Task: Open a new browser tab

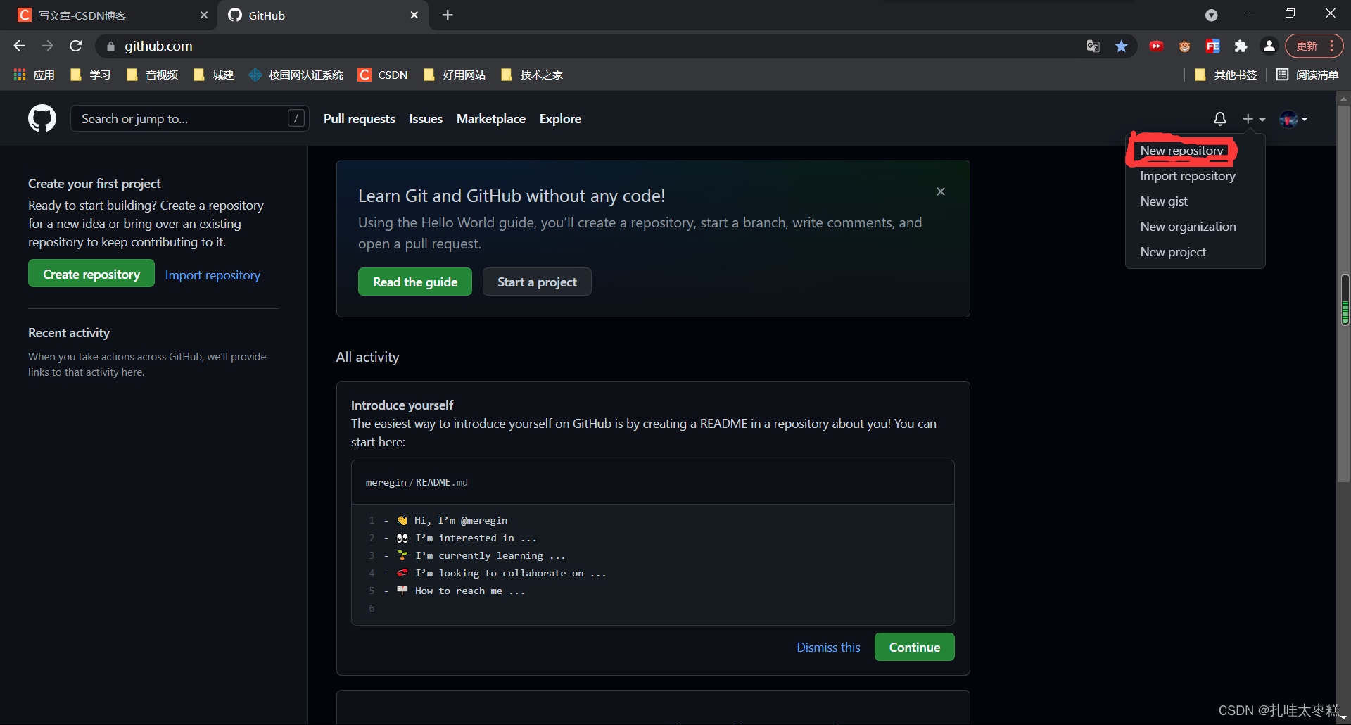Action: pos(448,15)
